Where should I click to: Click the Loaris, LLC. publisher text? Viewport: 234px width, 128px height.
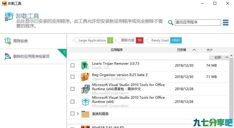pyautogui.click(x=101, y=68)
